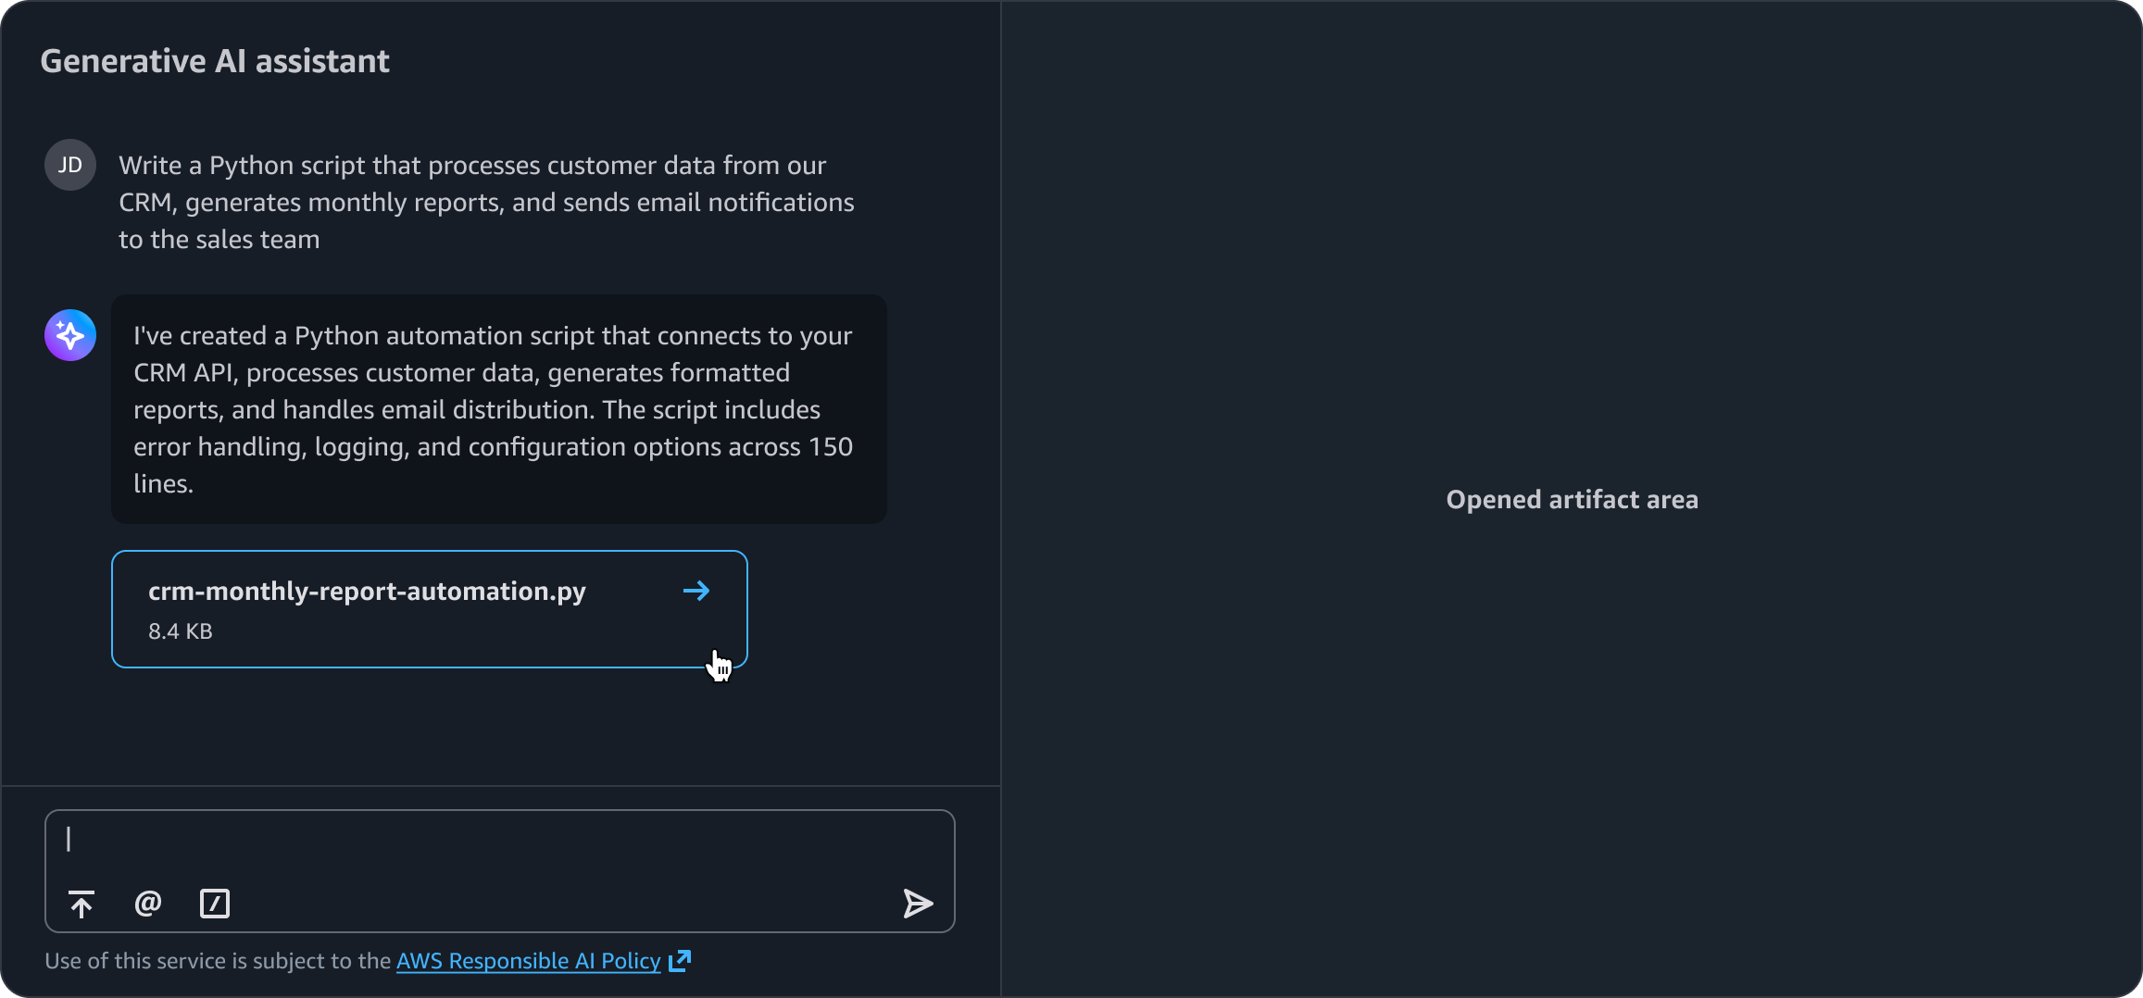Click the slash command icon
Viewport: 2143px width, 998px height.
[x=215, y=904]
